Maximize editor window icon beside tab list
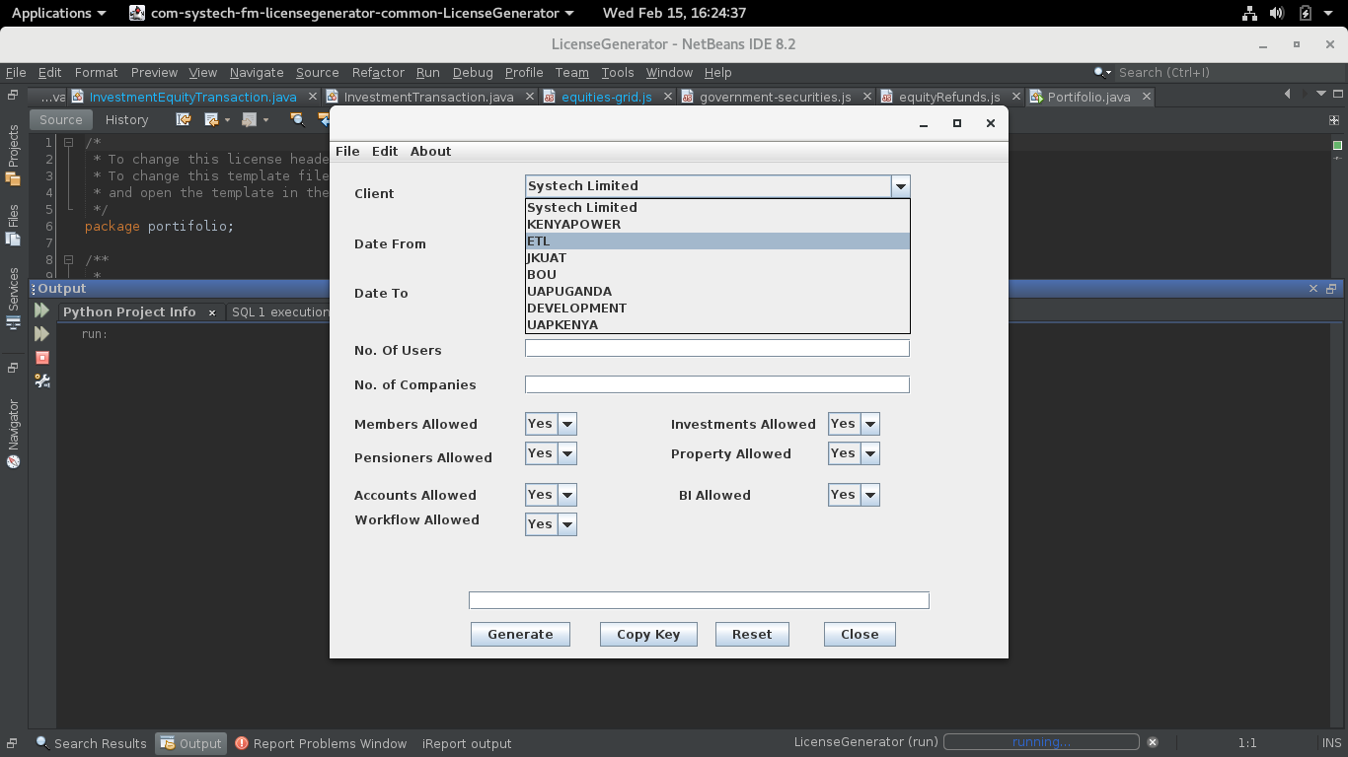 (1336, 95)
